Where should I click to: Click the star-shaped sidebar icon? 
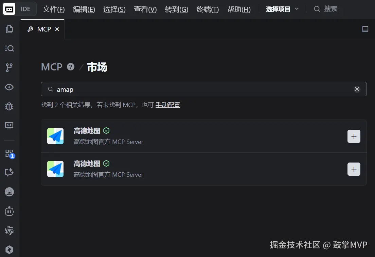point(9,230)
